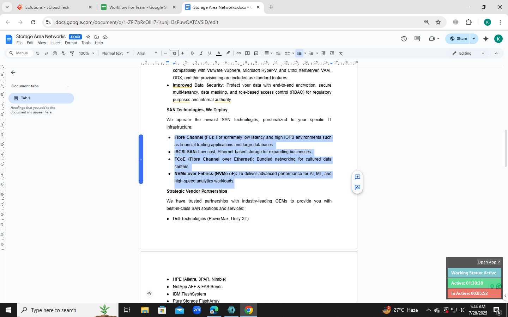Screen dimensions: 508x317
Task: Decrease font size with minus
Action: (x=165, y=53)
